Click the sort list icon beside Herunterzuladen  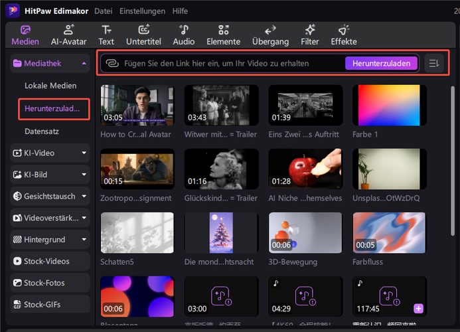pos(434,63)
